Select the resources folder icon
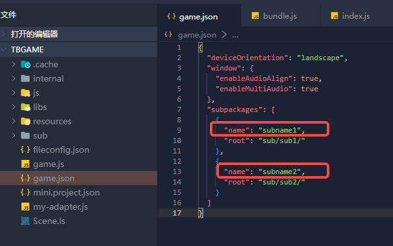The height and width of the screenshot is (246, 393). tap(25, 121)
